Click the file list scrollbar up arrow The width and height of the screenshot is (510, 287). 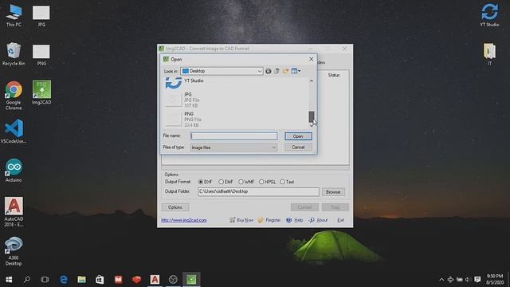pos(312,81)
